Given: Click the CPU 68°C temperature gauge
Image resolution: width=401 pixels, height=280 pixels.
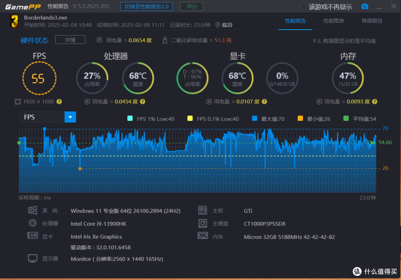Looking at the screenshot, I should click(x=138, y=78).
